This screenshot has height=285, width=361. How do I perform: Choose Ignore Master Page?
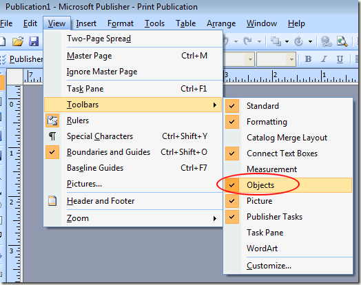point(133,72)
